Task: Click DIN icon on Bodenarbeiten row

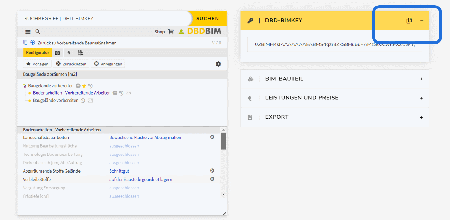Action: [x=128, y=93]
